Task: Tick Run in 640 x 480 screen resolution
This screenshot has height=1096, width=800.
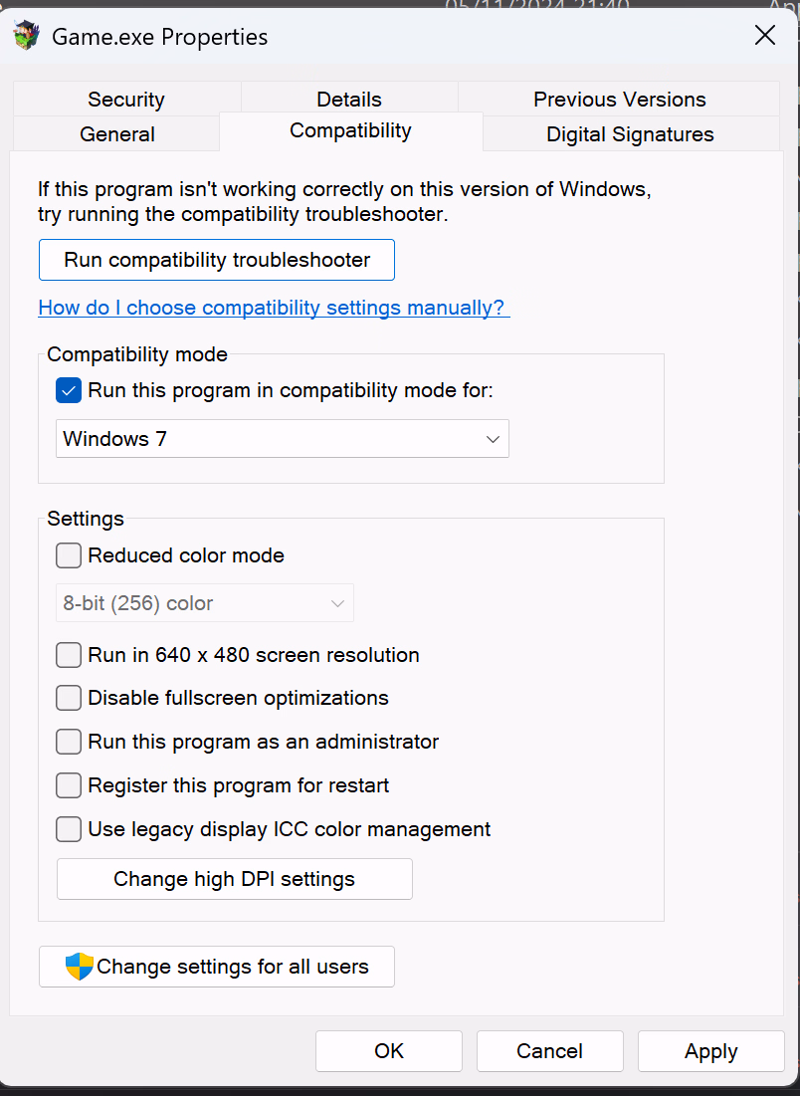Action: 69,655
